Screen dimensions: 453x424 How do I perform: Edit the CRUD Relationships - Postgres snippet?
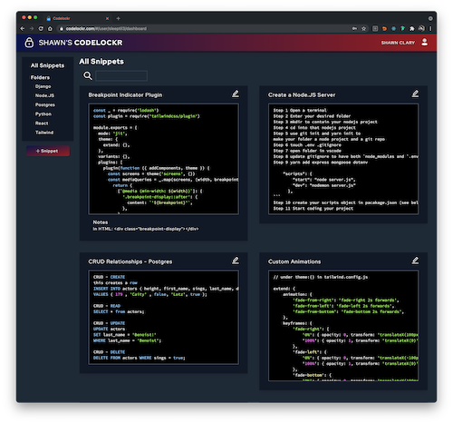[x=236, y=261]
